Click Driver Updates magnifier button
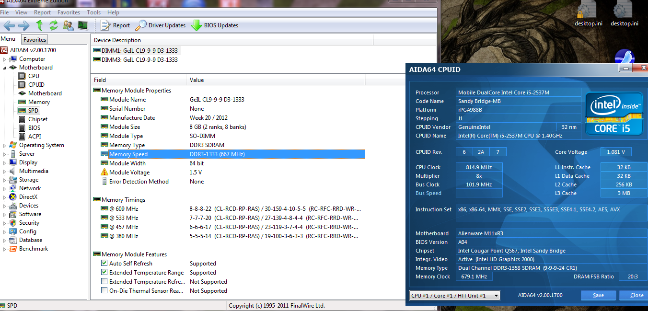This screenshot has width=648, height=311. click(161, 25)
